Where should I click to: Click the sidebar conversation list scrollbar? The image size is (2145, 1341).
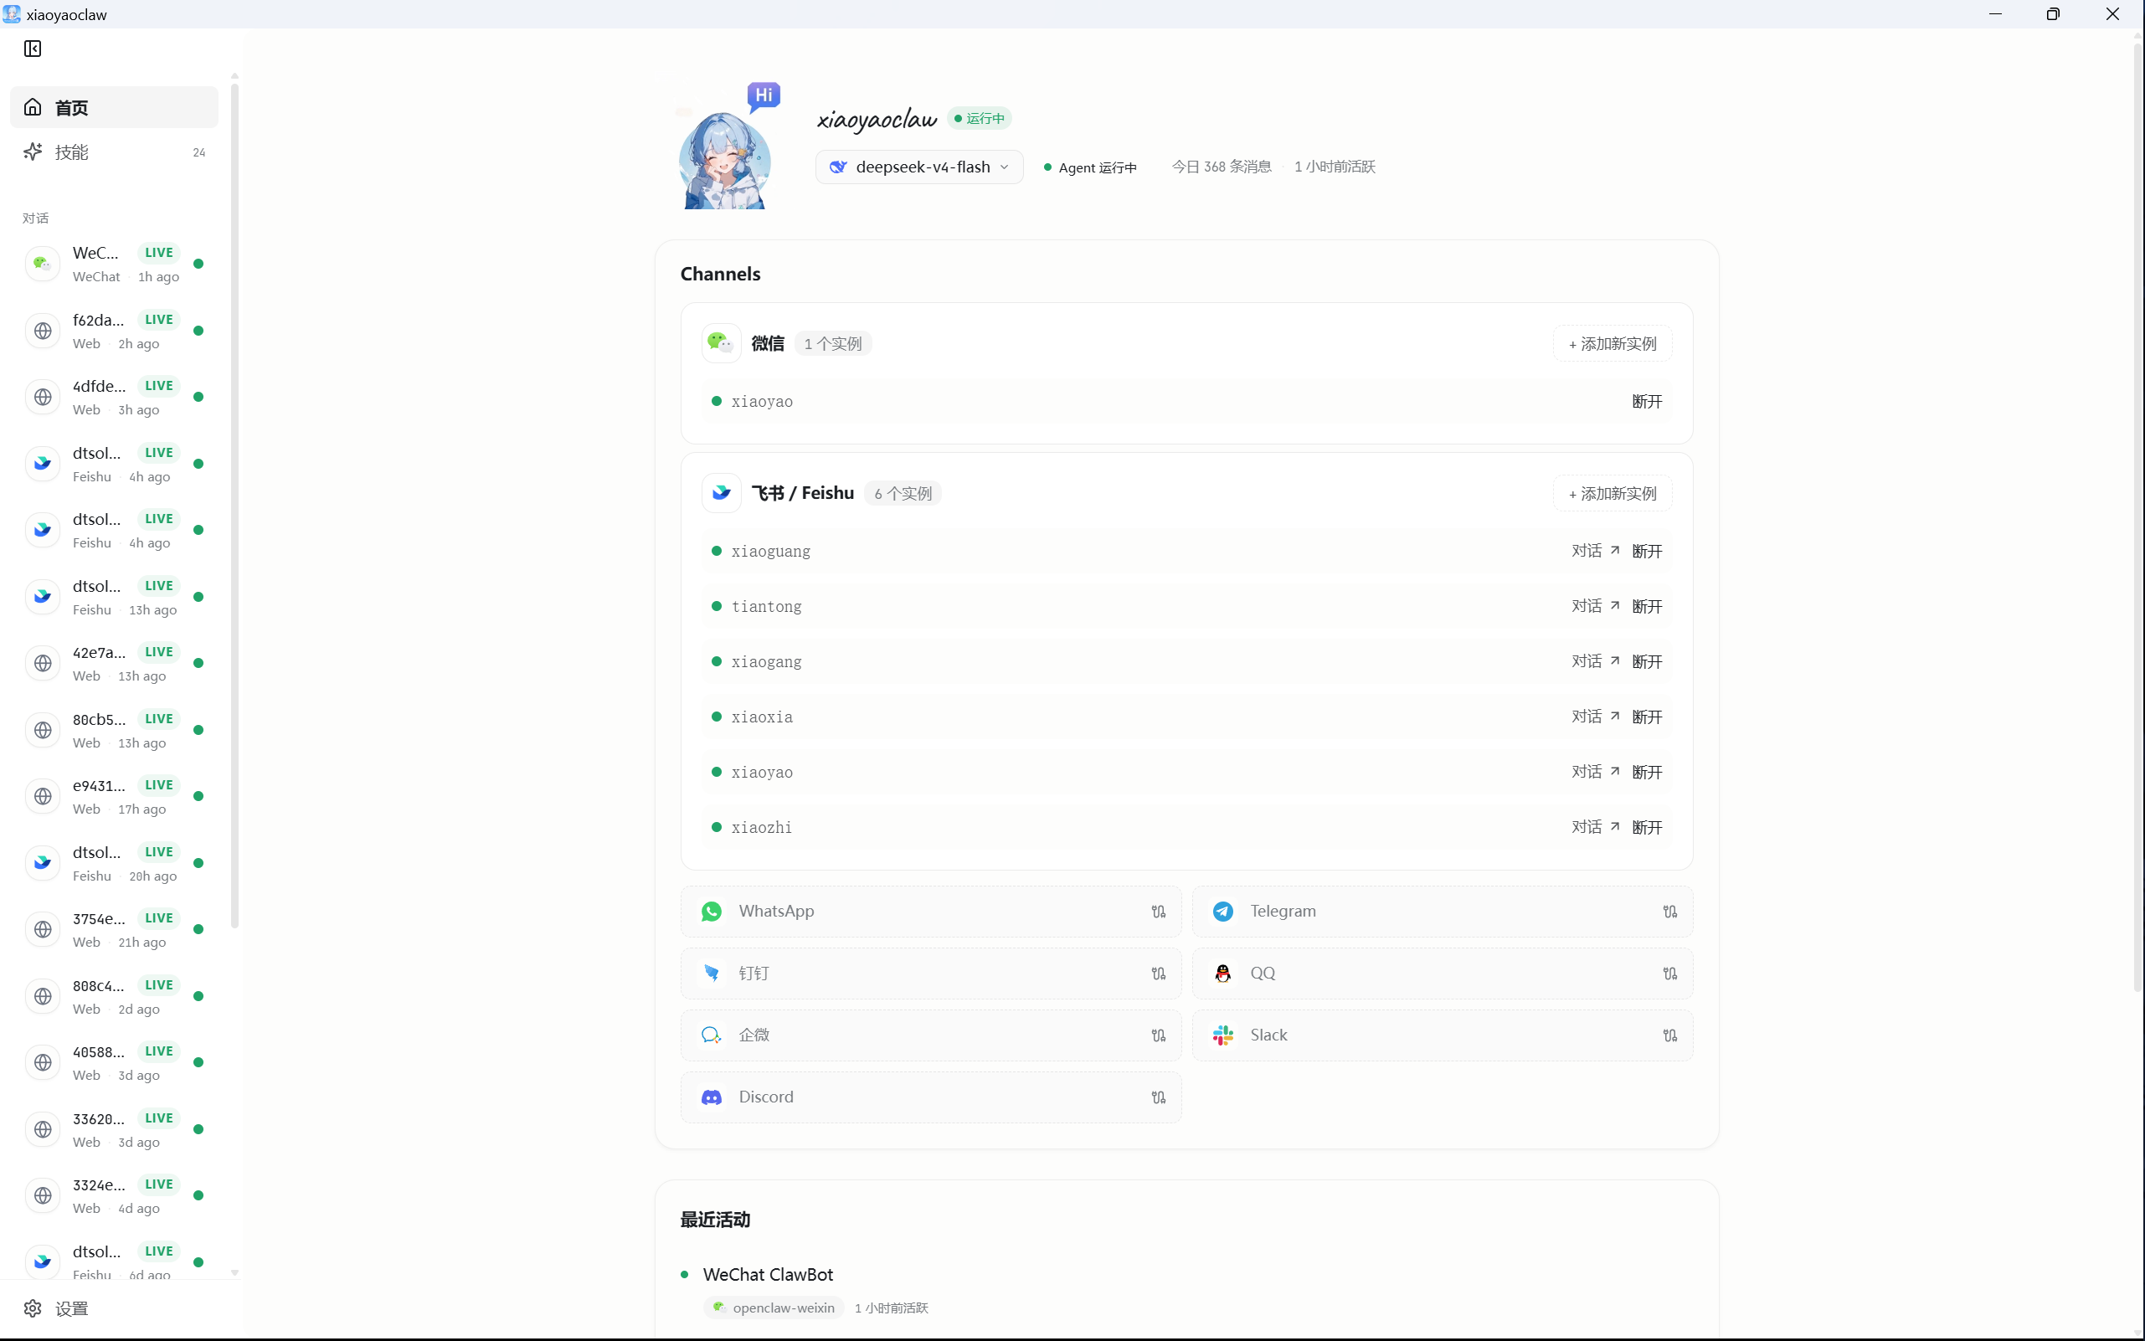234,506
